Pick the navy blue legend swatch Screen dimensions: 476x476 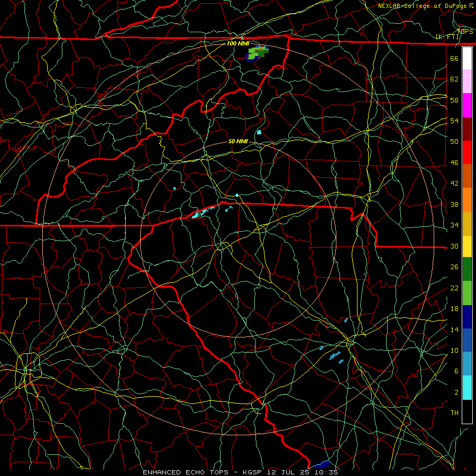(467, 317)
